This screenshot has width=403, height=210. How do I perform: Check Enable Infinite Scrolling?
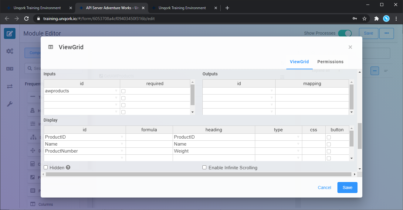pyautogui.click(x=205, y=167)
